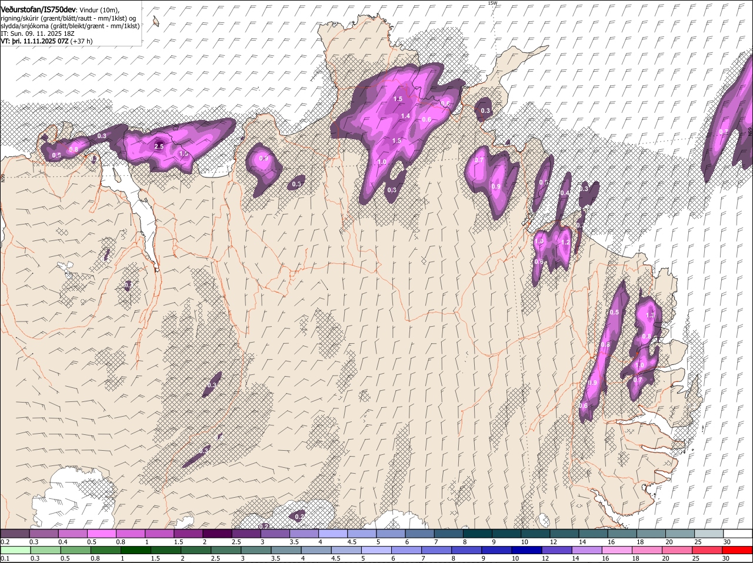Screen dimensions: 753x563
Task: Pick lower legend swatch between 18 and 20
Action: pos(649,550)
